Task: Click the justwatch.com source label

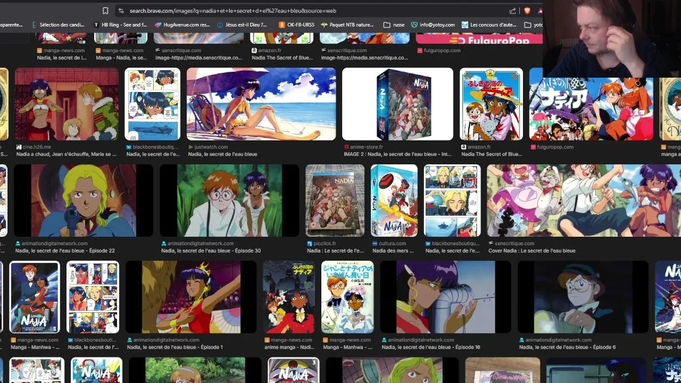Action: pyautogui.click(x=211, y=147)
